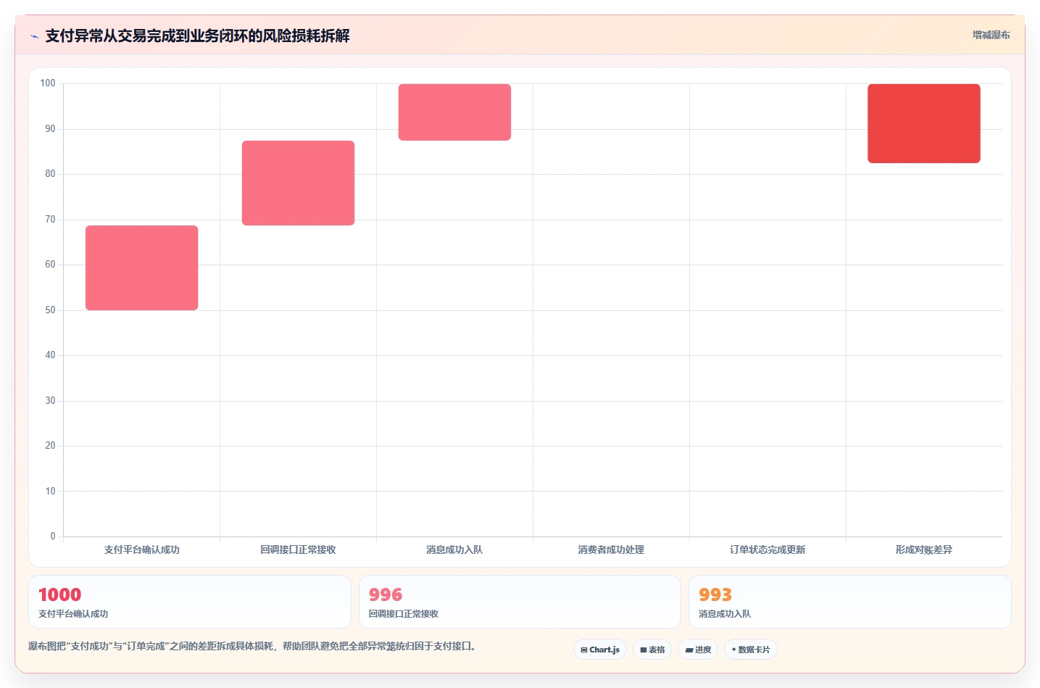Viewport: 1040px width, 688px height.
Task: Click the 订单状态完成更新 x-axis label
Action: click(767, 550)
